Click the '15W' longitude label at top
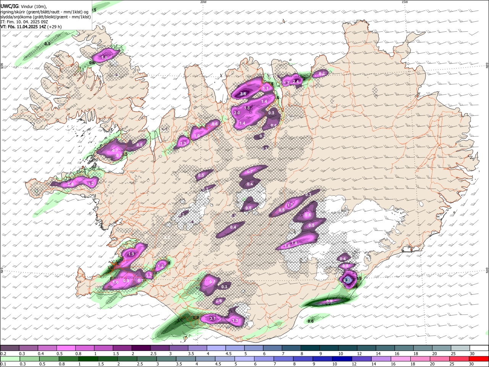Image resolution: width=489 pixels, height=367 pixels. pos(405,2)
